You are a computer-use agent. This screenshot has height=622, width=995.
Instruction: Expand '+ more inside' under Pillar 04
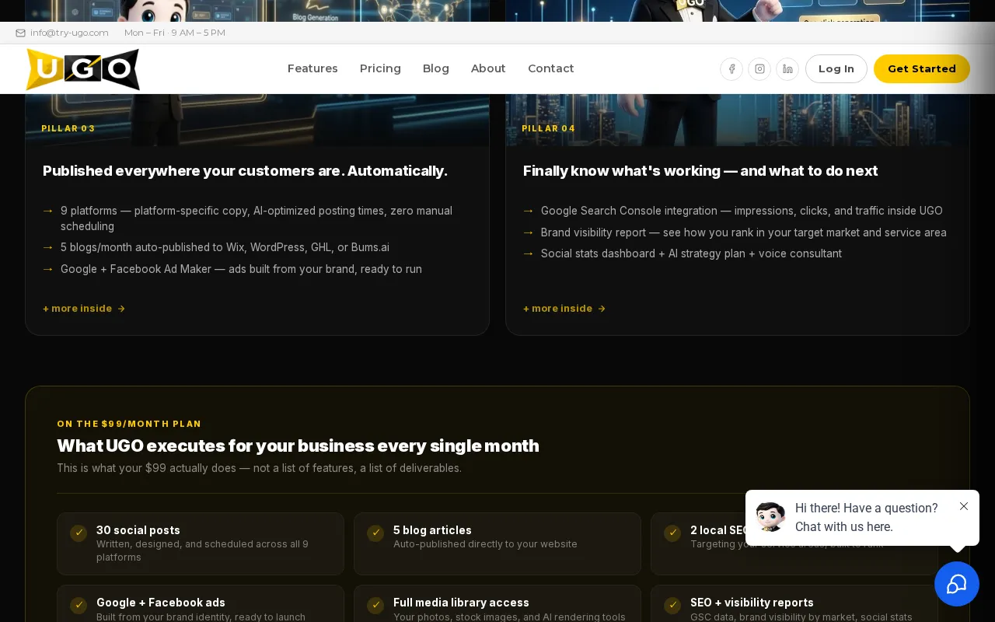564,309
